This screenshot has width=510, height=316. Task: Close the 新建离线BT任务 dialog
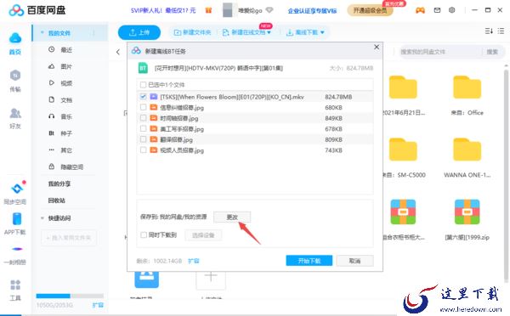tap(377, 47)
